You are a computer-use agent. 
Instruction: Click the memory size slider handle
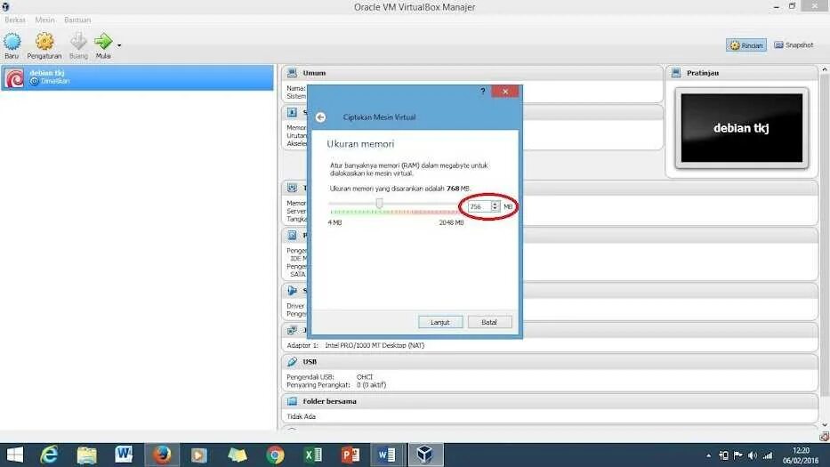coord(379,204)
